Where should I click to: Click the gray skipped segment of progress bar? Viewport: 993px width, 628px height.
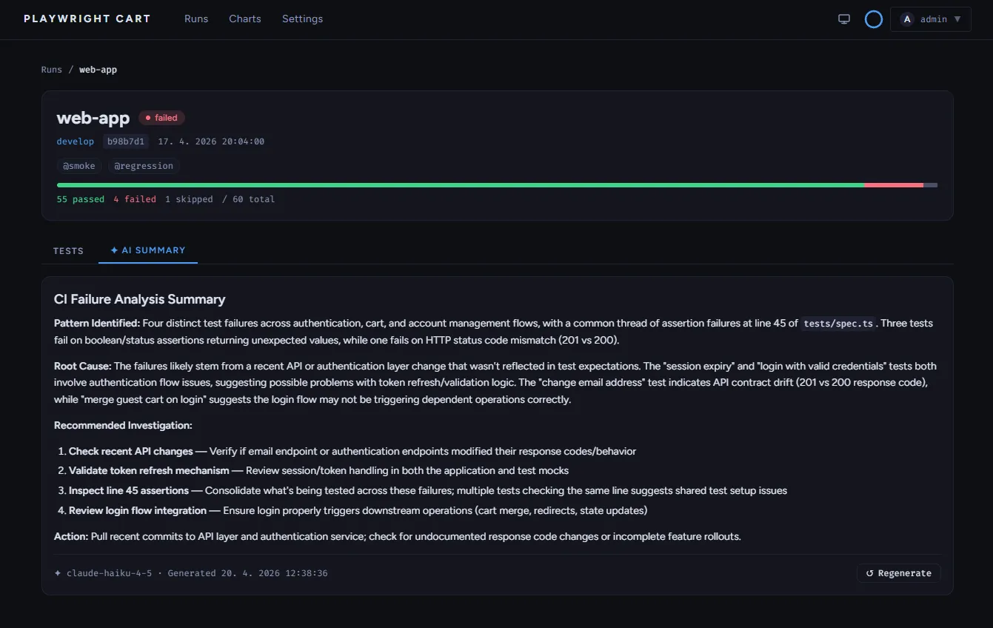tap(930, 185)
